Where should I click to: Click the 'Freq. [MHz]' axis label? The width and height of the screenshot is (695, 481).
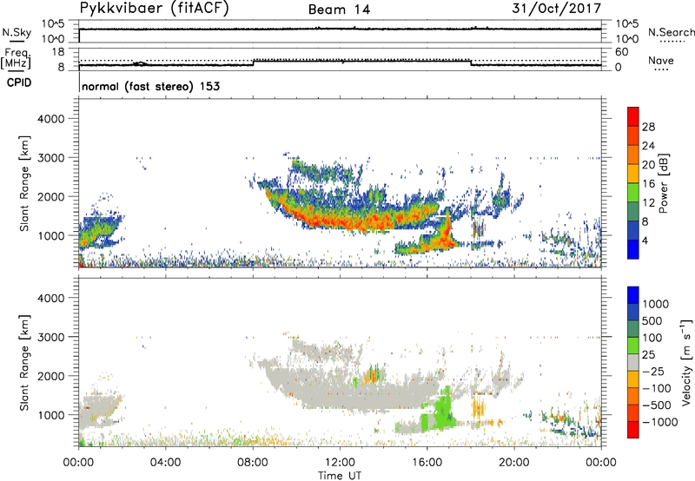click(x=16, y=58)
